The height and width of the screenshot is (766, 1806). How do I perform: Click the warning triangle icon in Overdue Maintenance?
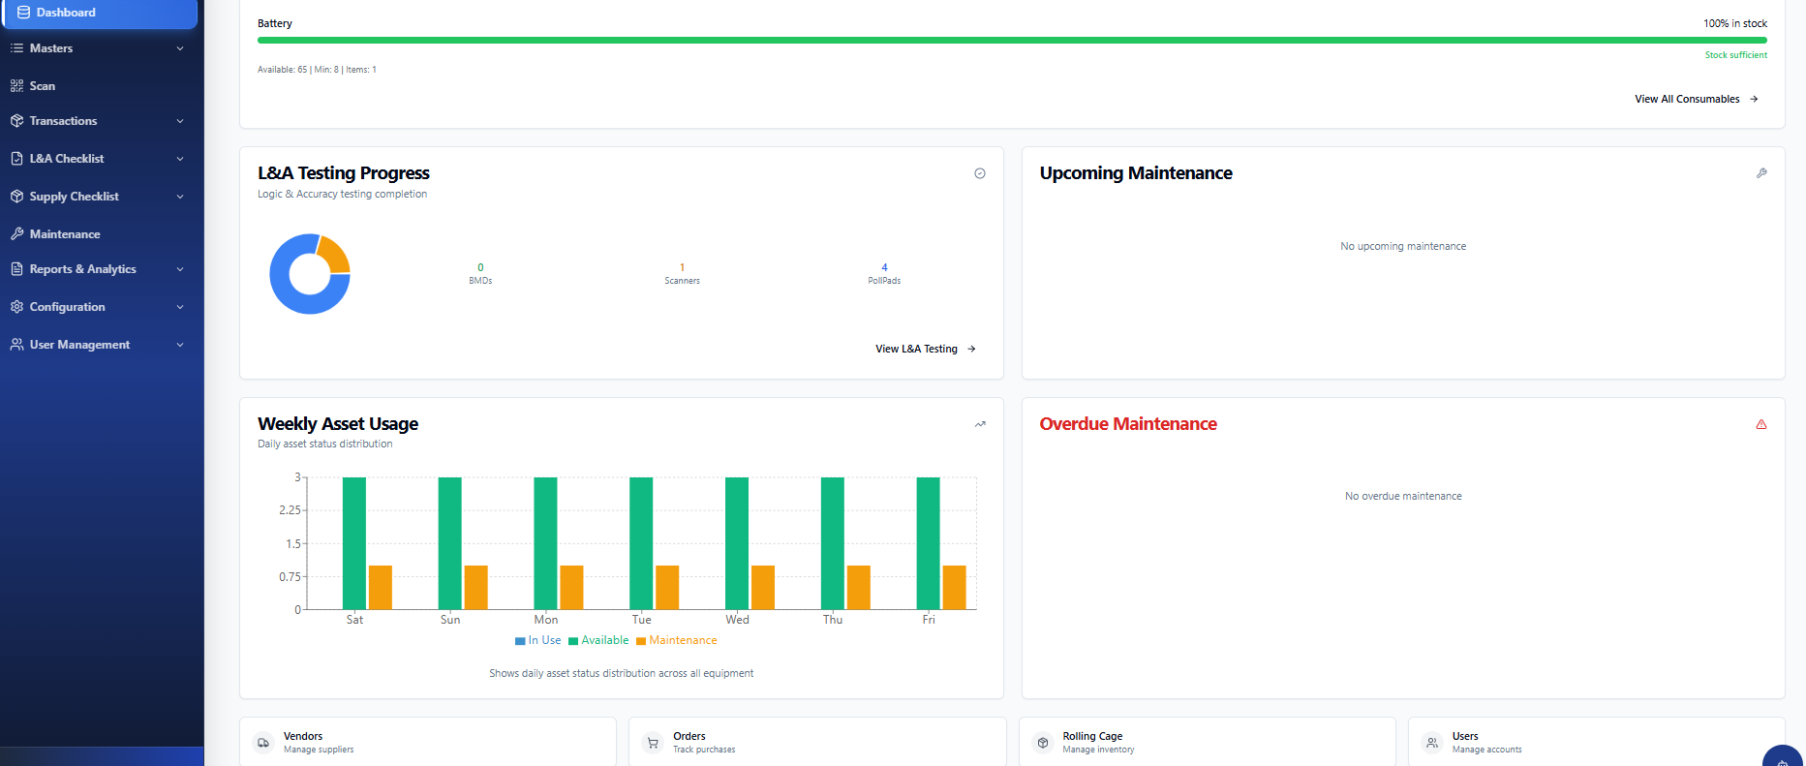pyautogui.click(x=1761, y=424)
